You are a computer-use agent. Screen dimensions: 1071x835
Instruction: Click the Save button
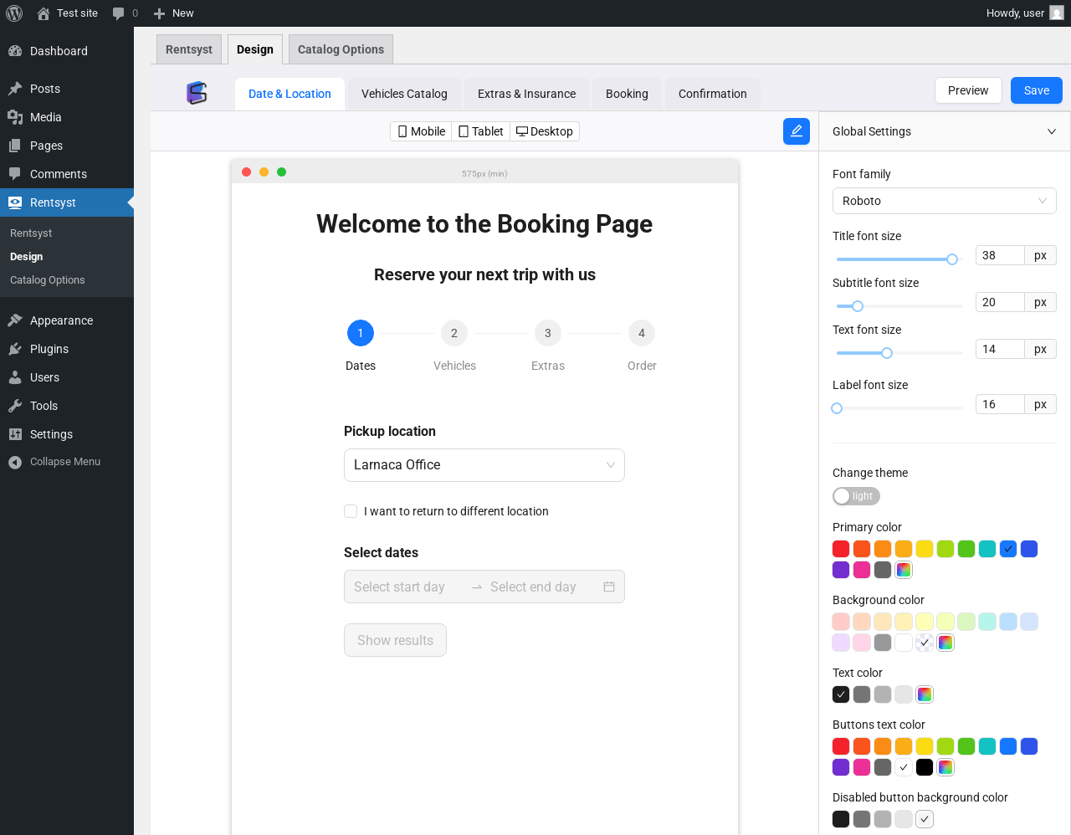pyautogui.click(x=1036, y=90)
